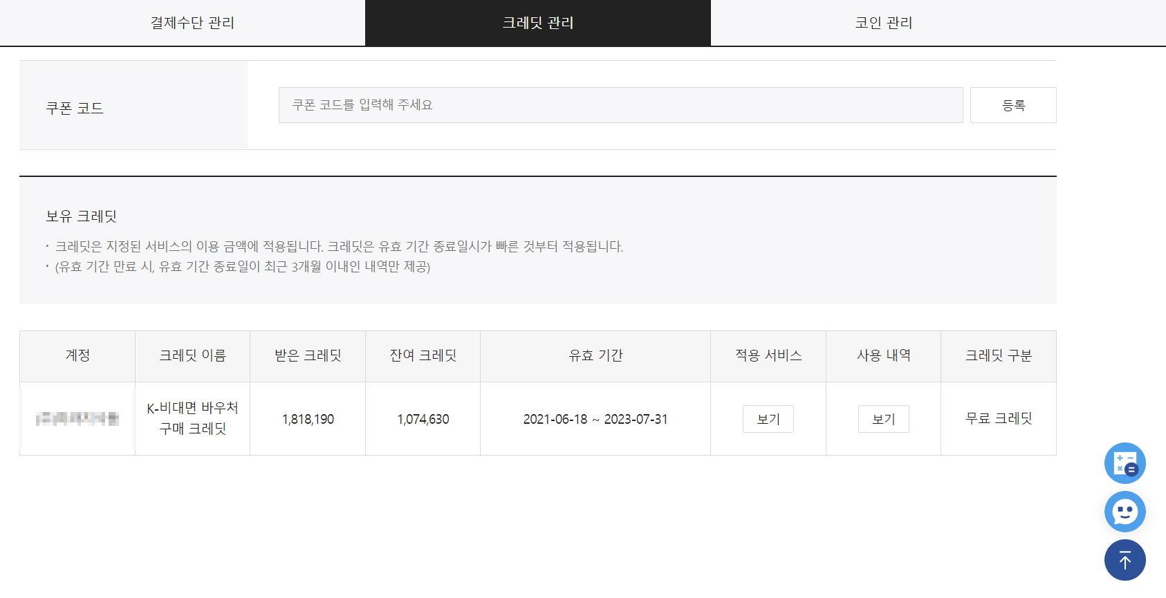The image size is (1166, 598).
Task: Click the 무료 크레딧 cell
Action: 999,418
